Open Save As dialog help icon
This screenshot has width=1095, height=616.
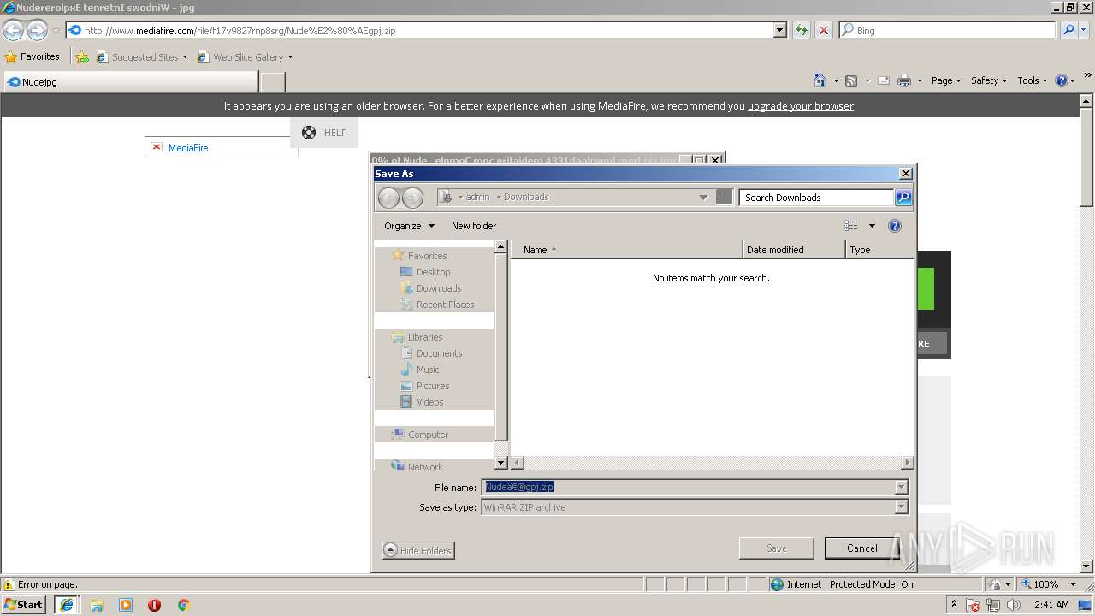(895, 226)
